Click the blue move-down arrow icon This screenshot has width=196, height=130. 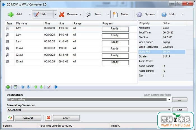(28, 87)
